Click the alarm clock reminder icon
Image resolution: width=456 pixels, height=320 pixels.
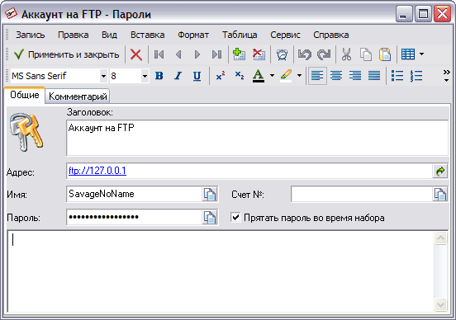[282, 54]
